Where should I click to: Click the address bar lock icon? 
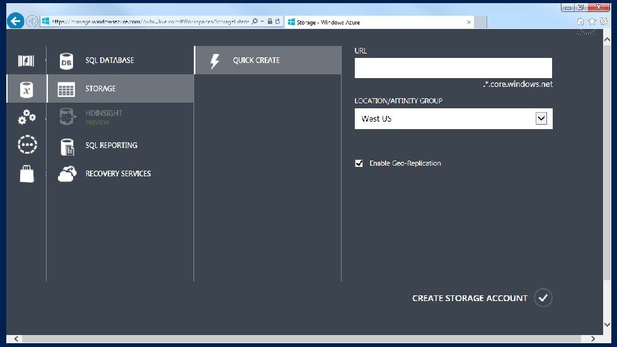click(270, 21)
